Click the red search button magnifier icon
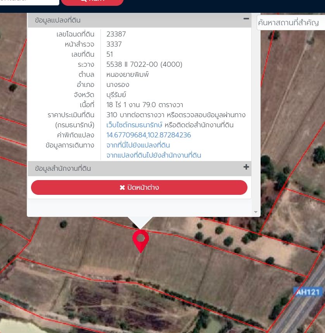 [83, 1]
